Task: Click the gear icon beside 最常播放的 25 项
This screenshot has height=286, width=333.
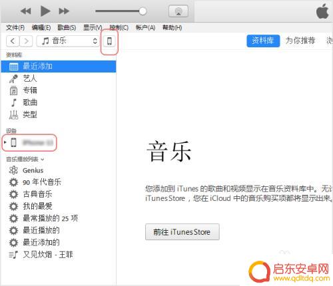Action: click(13, 218)
